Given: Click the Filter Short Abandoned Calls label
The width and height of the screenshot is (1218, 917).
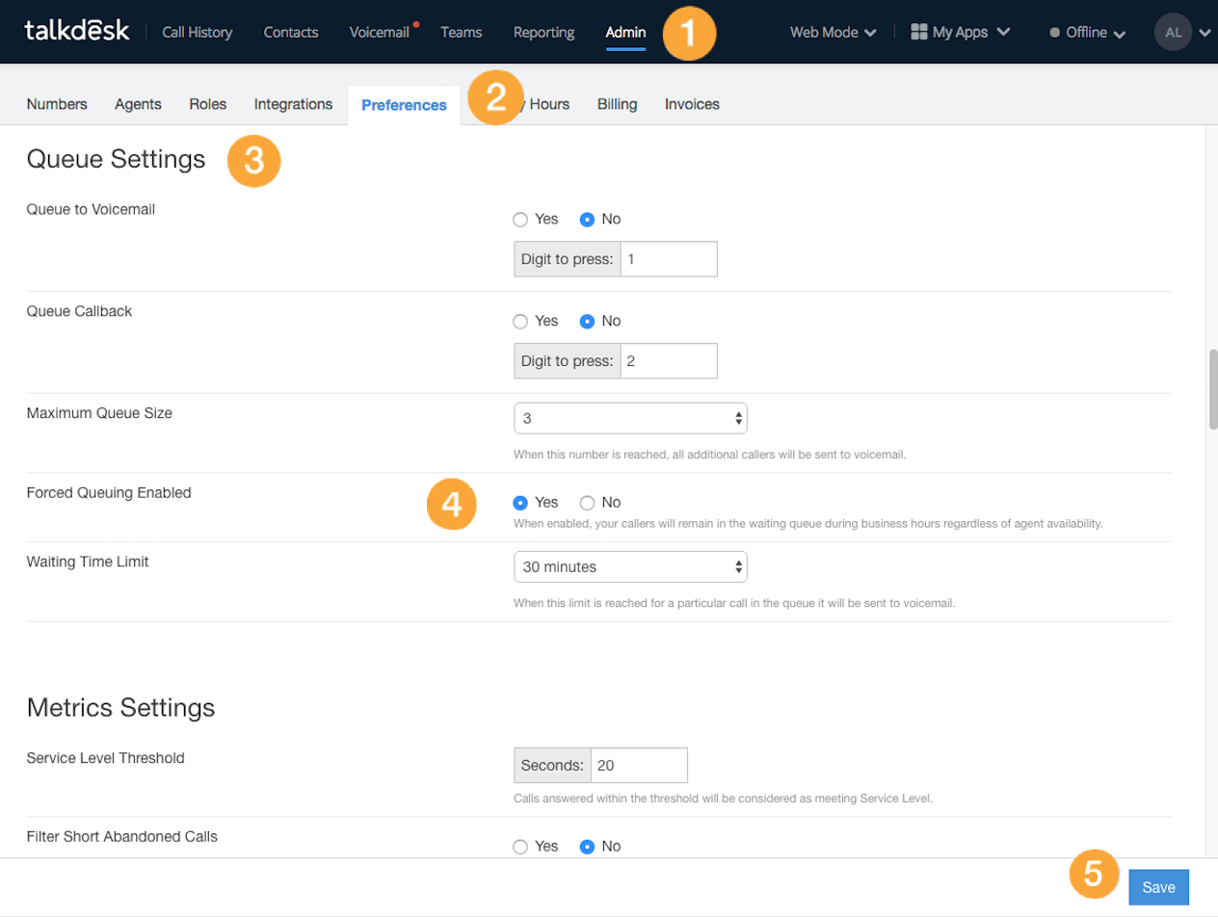Looking at the screenshot, I should click(121, 836).
